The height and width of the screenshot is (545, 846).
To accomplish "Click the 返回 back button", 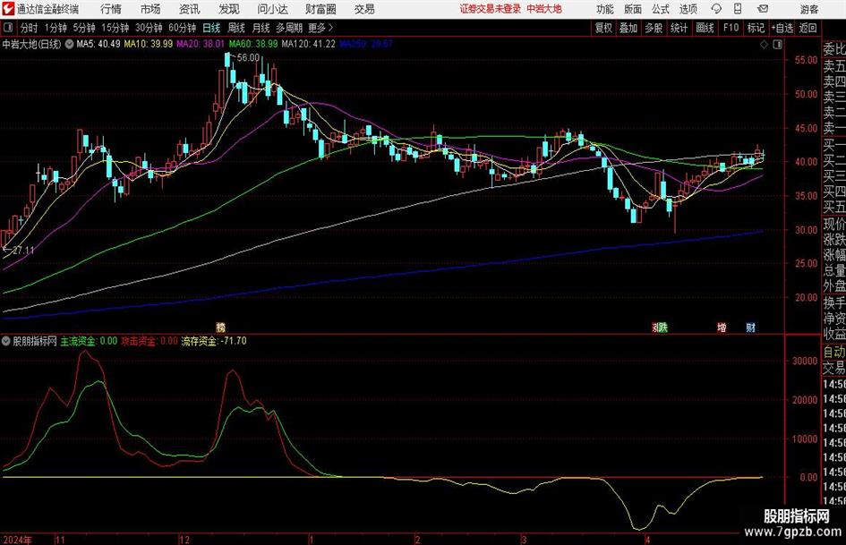I will coord(808,28).
